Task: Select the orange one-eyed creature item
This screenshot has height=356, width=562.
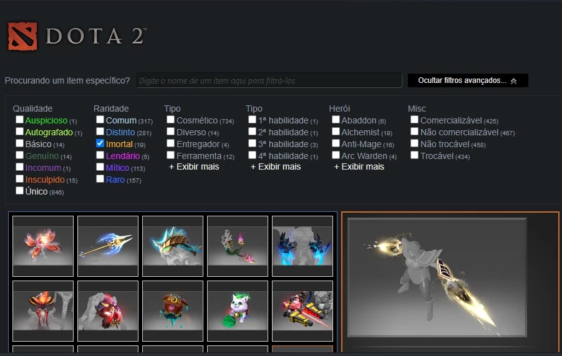Action: point(173,311)
